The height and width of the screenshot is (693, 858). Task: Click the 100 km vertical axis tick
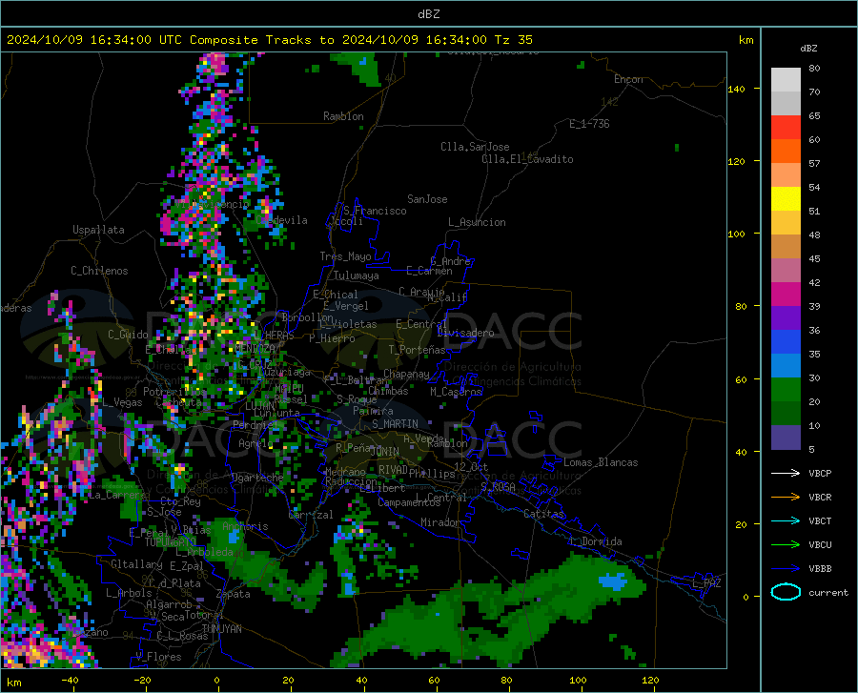[x=737, y=234]
